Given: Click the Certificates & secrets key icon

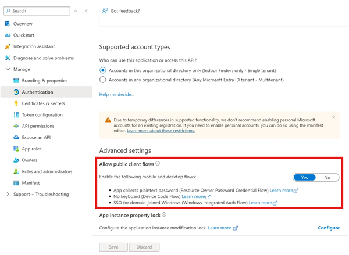Looking at the screenshot, I should pyautogui.click(x=16, y=103).
